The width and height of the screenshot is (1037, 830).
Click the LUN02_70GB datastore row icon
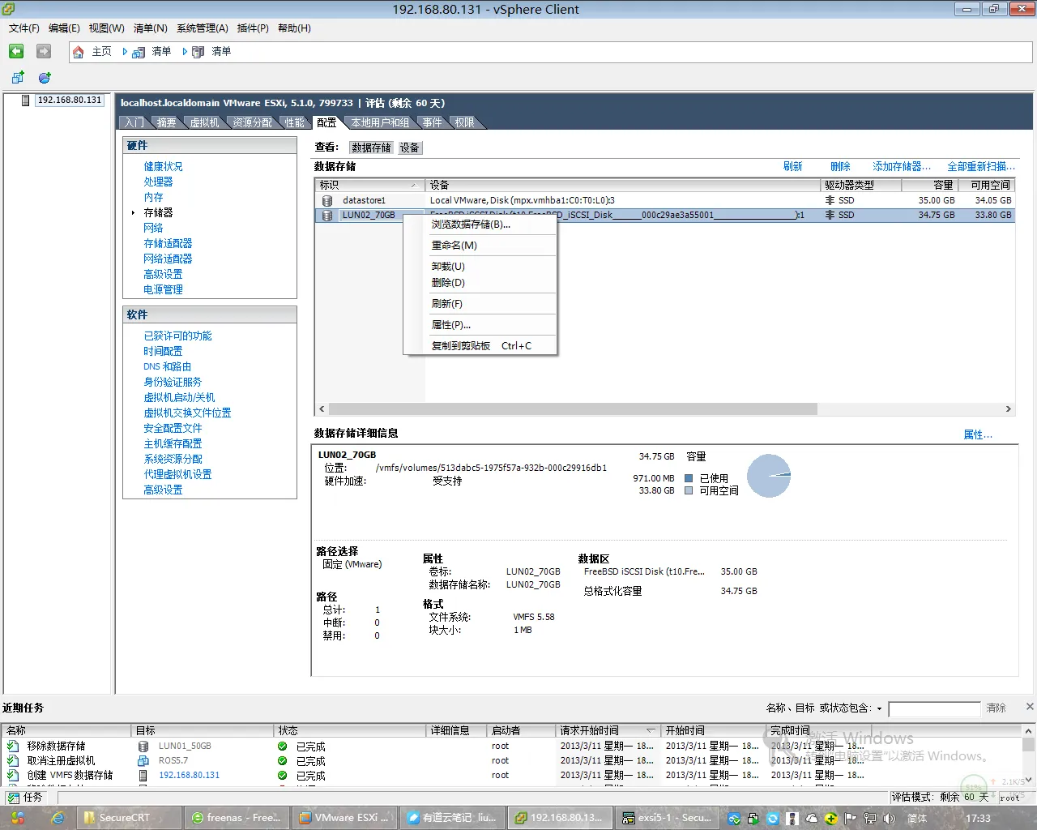[x=327, y=215]
